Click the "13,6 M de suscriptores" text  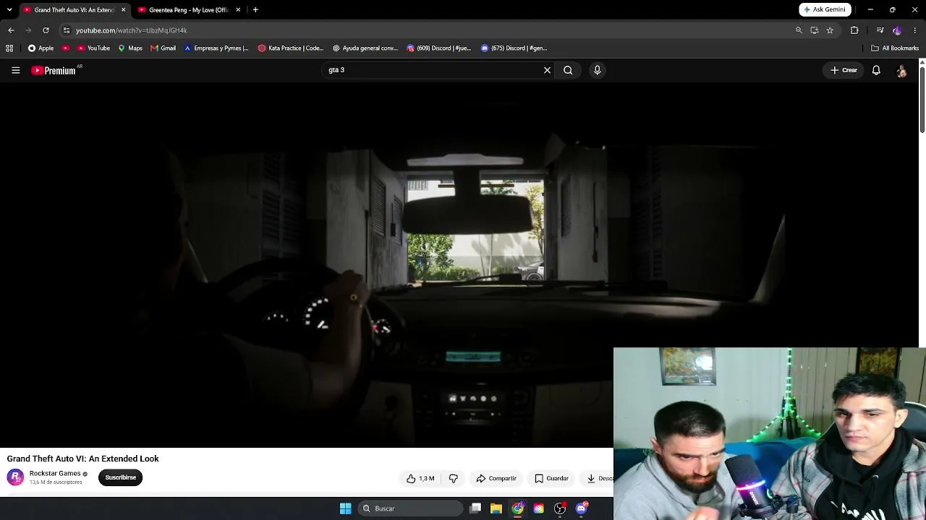(56, 482)
